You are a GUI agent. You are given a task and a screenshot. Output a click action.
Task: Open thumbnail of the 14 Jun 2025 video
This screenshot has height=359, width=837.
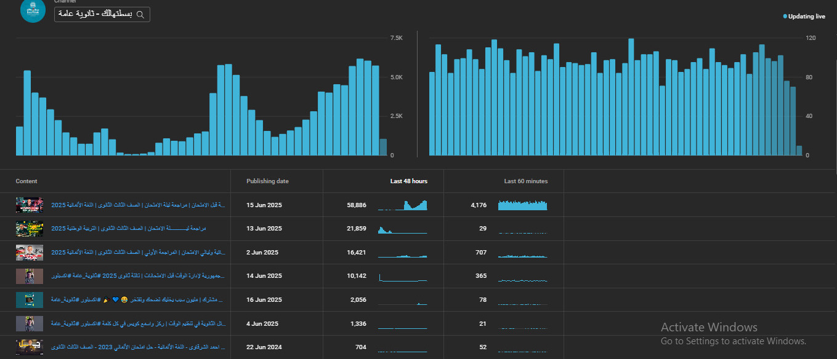pos(30,276)
